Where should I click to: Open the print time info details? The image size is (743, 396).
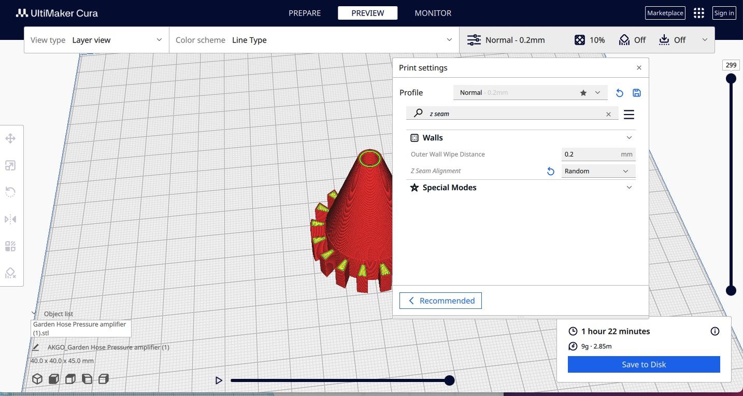[x=715, y=331]
